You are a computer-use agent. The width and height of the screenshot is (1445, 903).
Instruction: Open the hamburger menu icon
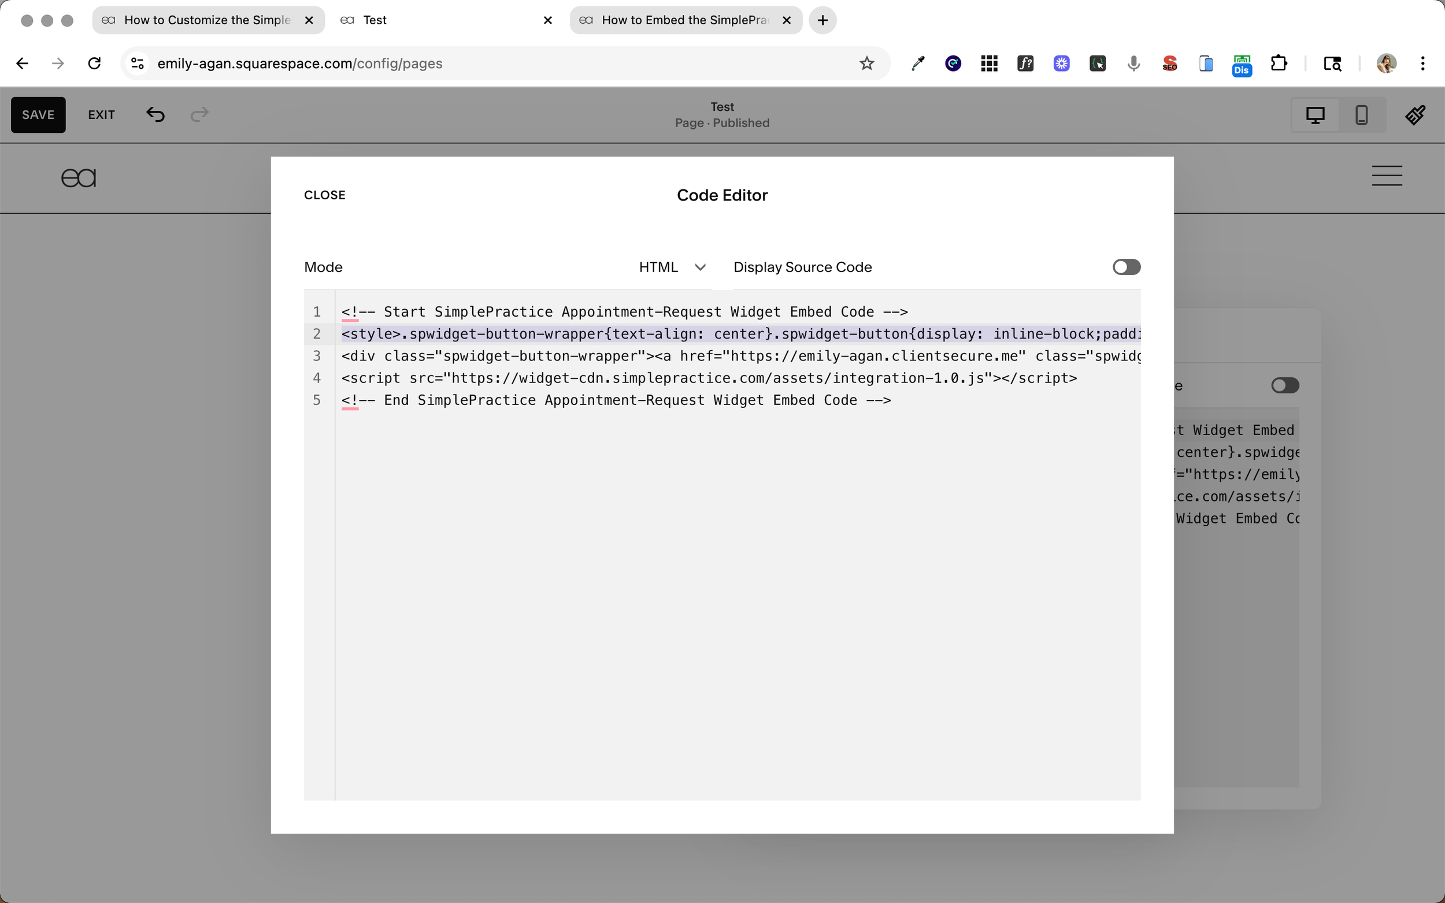point(1387,176)
